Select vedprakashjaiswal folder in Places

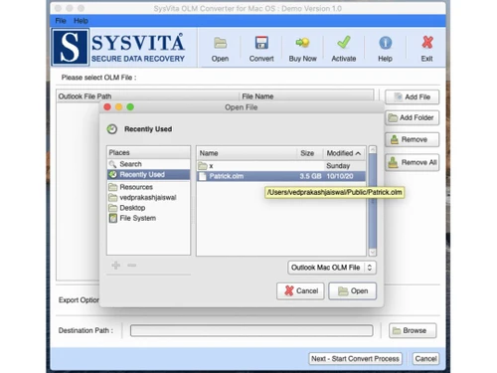pyautogui.click(x=148, y=198)
